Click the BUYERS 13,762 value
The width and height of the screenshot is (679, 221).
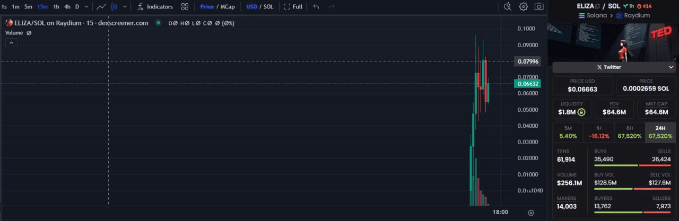click(603, 207)
